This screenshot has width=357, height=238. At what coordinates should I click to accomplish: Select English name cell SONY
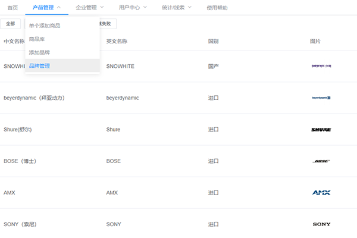pos(114,224)
